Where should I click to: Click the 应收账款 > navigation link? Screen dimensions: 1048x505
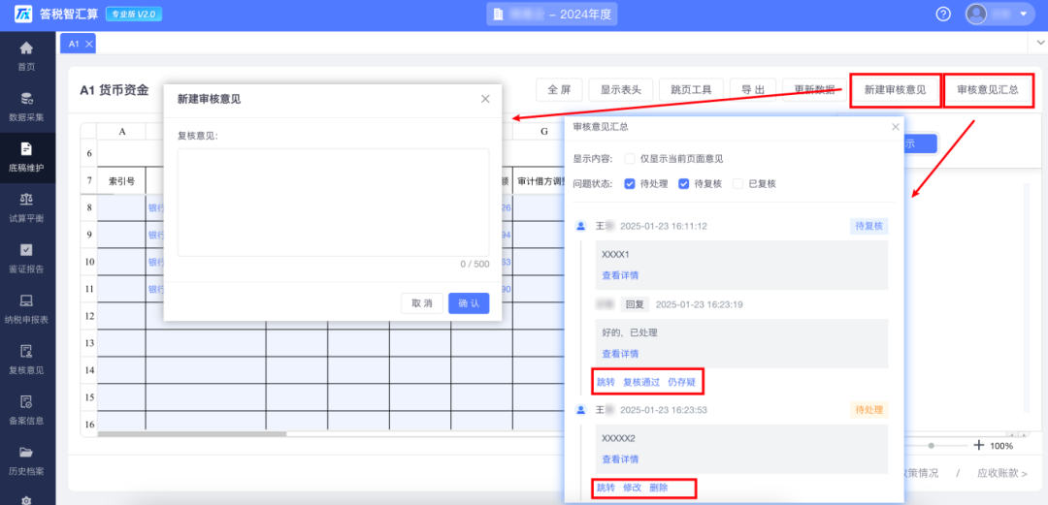pos(1002,473)
